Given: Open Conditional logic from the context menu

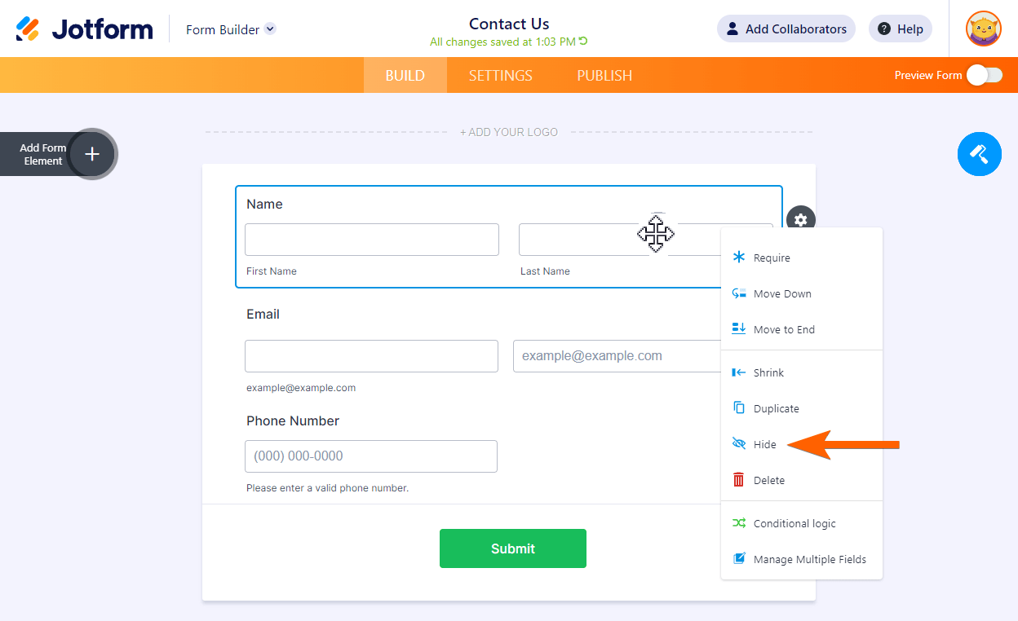Looking at the screenshot, I should point(794,523).
